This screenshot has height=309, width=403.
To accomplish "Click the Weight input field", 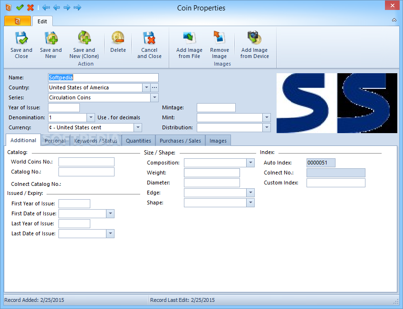I will coord(212,173).
